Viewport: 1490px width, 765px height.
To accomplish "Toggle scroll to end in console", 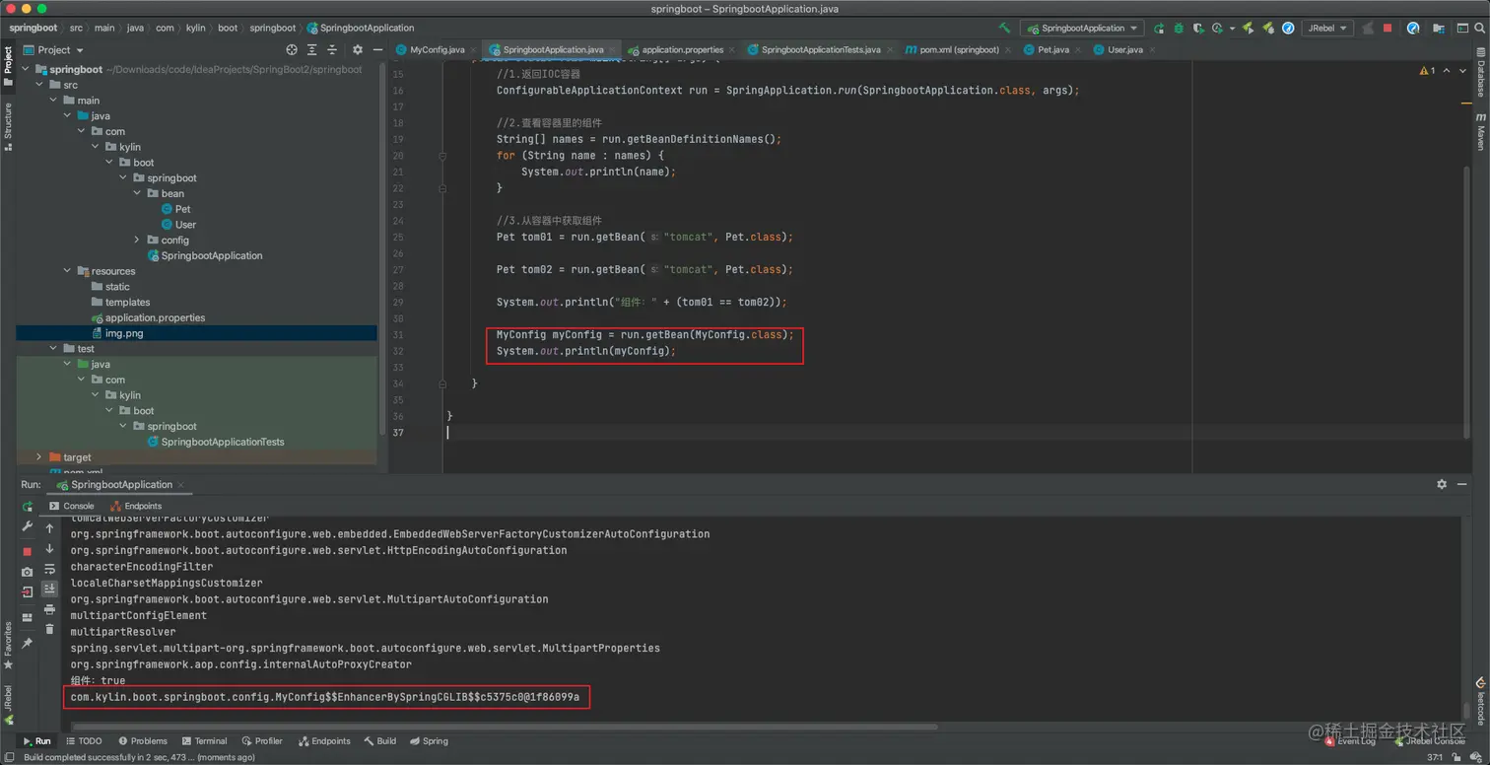I will (x=49, y=589).
